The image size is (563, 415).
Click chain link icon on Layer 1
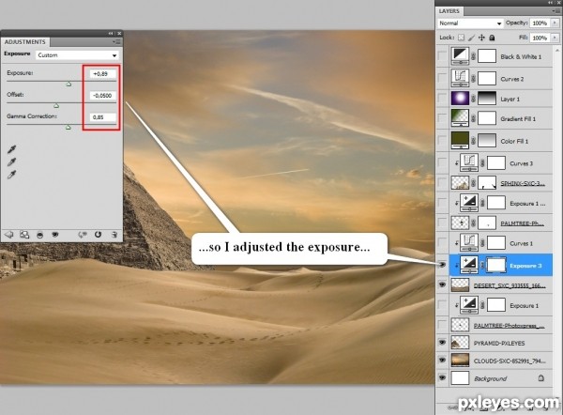click(473, 99)
